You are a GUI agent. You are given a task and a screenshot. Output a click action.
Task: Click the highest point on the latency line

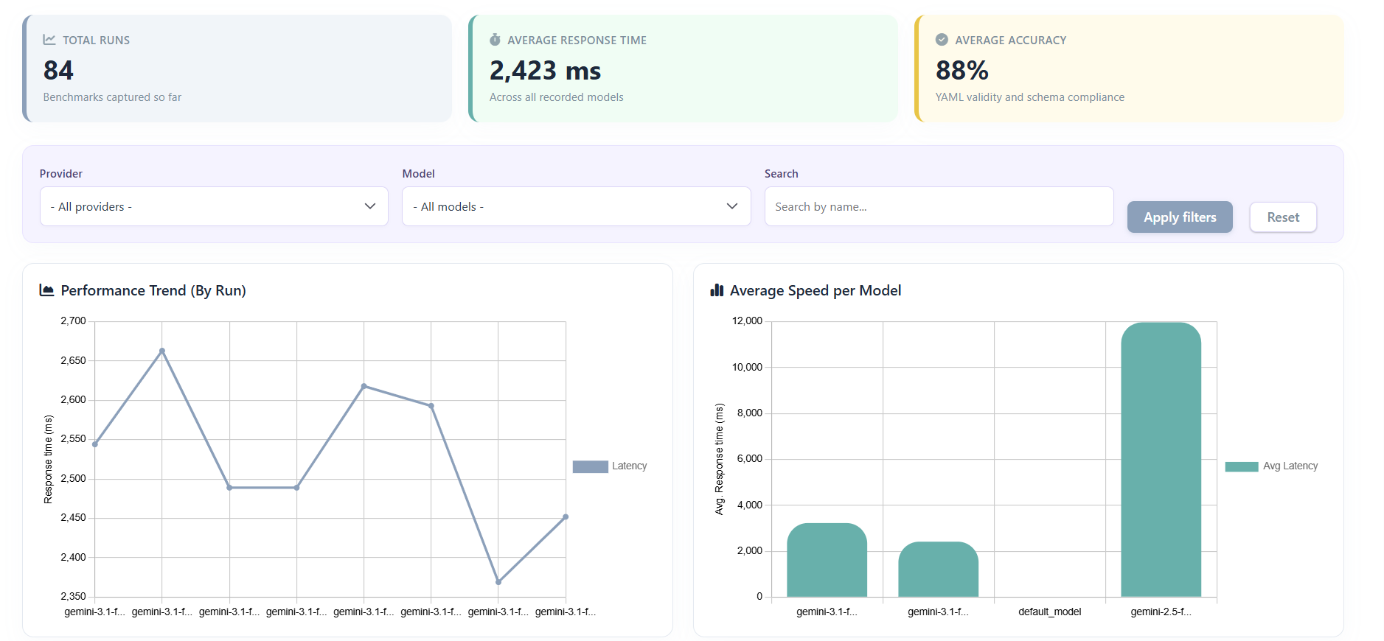(x=162, y=351)
